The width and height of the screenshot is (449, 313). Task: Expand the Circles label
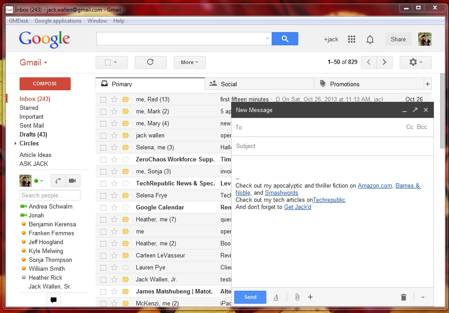[x=16, y=143]
